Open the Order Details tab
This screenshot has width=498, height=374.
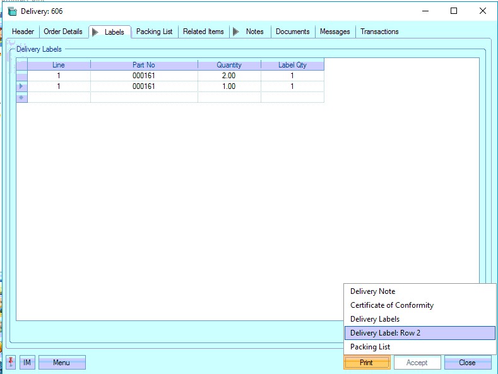click(x=63, y=32)
